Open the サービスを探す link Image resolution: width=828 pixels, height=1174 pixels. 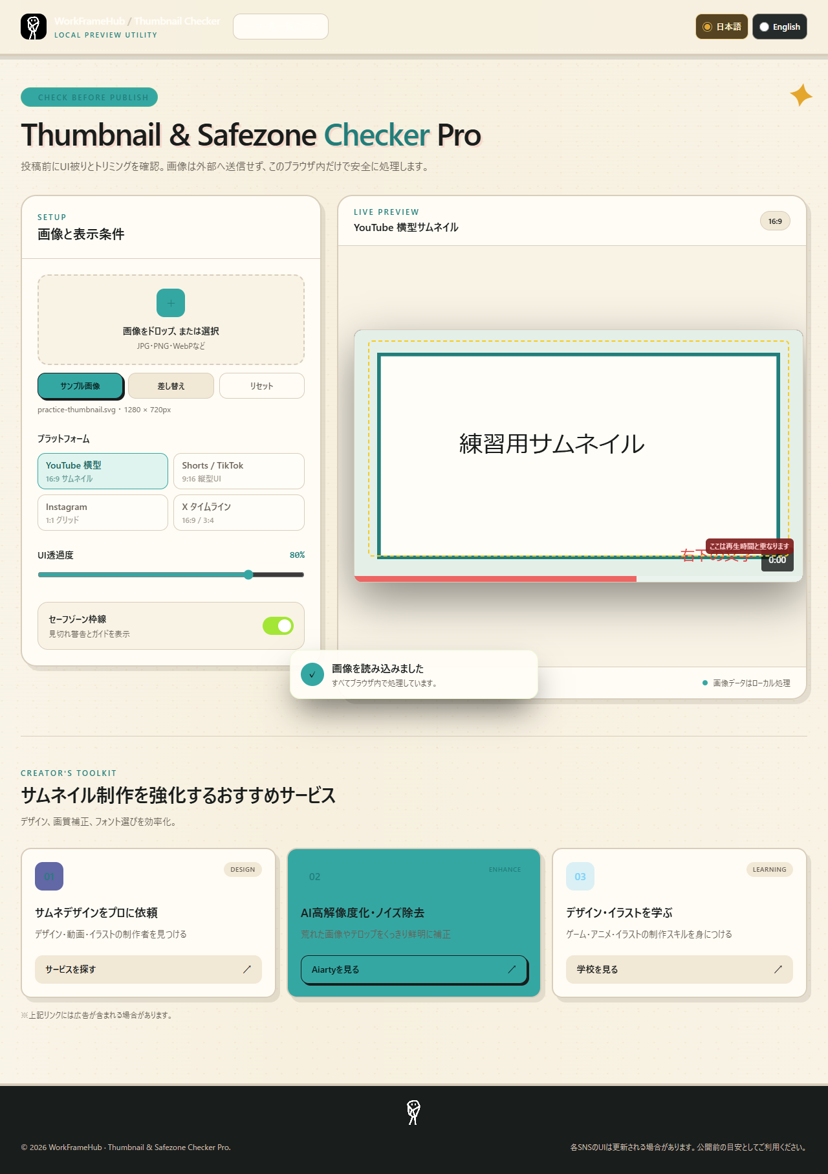click(148, 969)
